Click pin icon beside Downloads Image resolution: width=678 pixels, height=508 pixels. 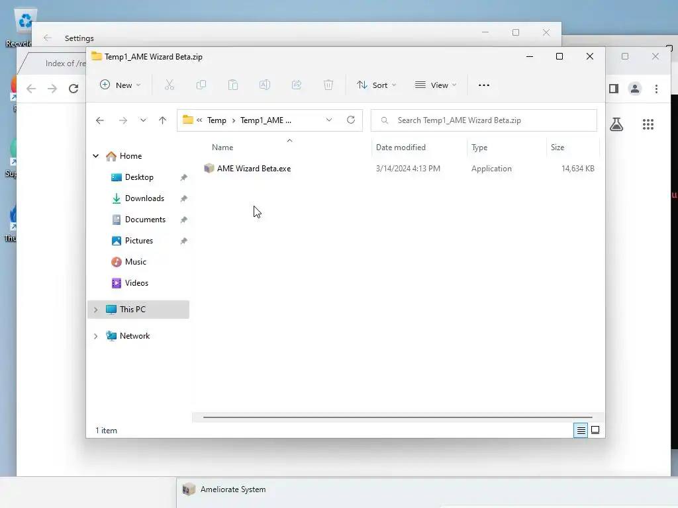184,198
